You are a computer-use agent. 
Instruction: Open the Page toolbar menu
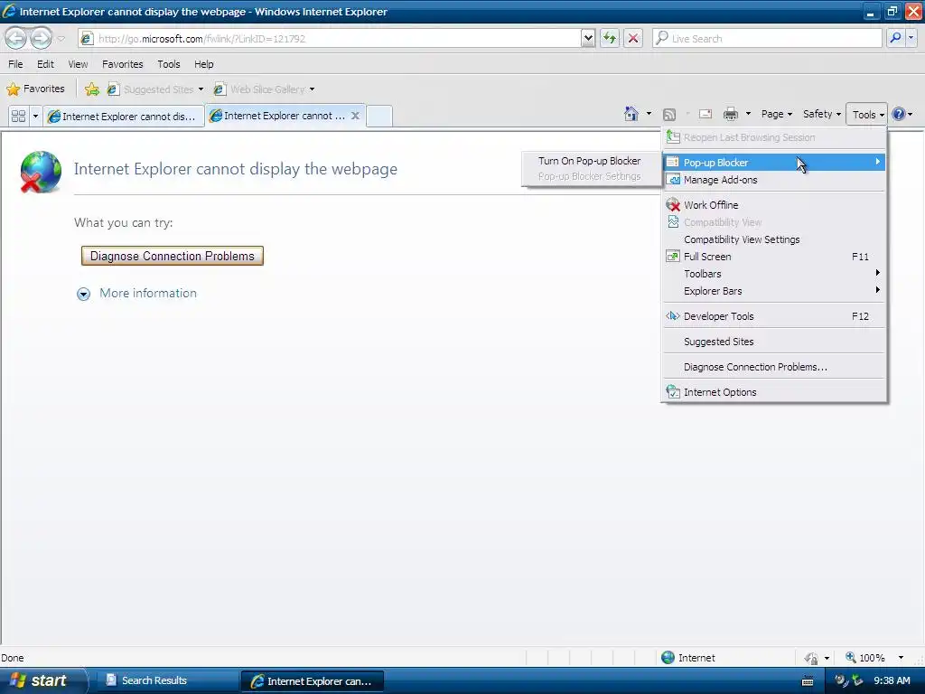click(x=776, y=114)
